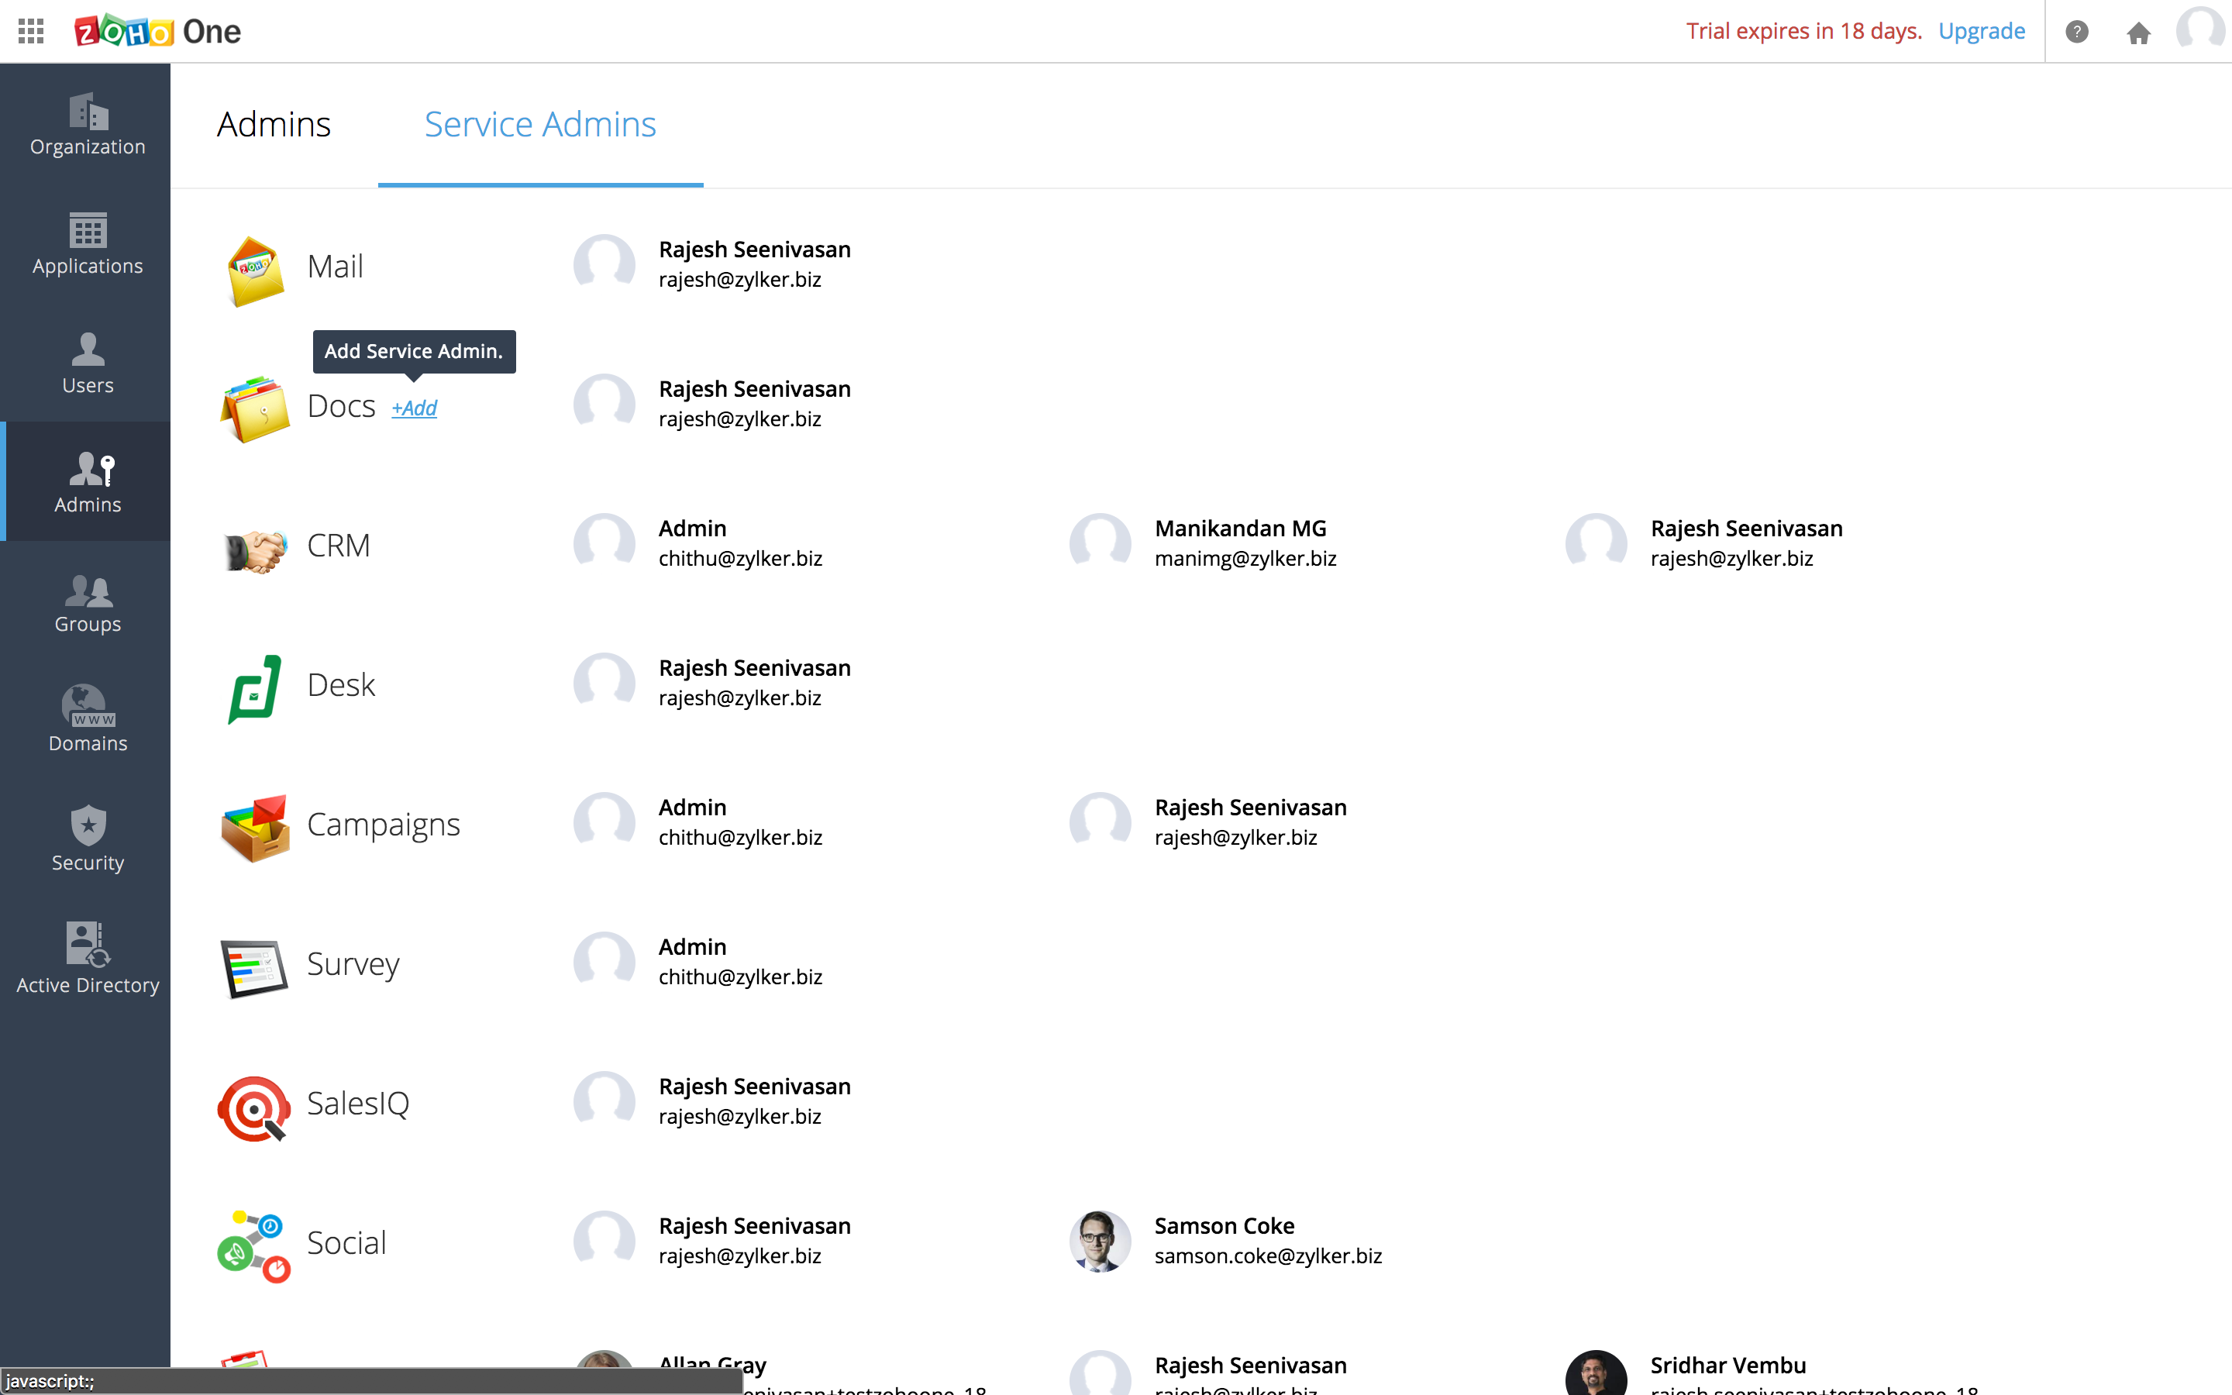Click the Social service icon
This screenshot has height=1395, width=2232.
254,1248
